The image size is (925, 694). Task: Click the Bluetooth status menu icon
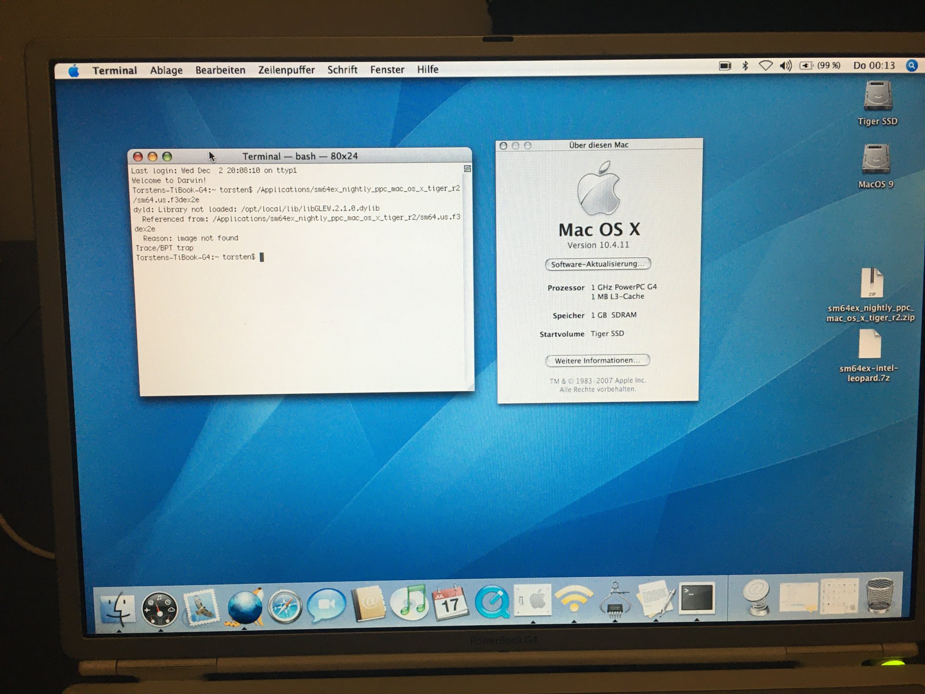click(x=745, y=66)
